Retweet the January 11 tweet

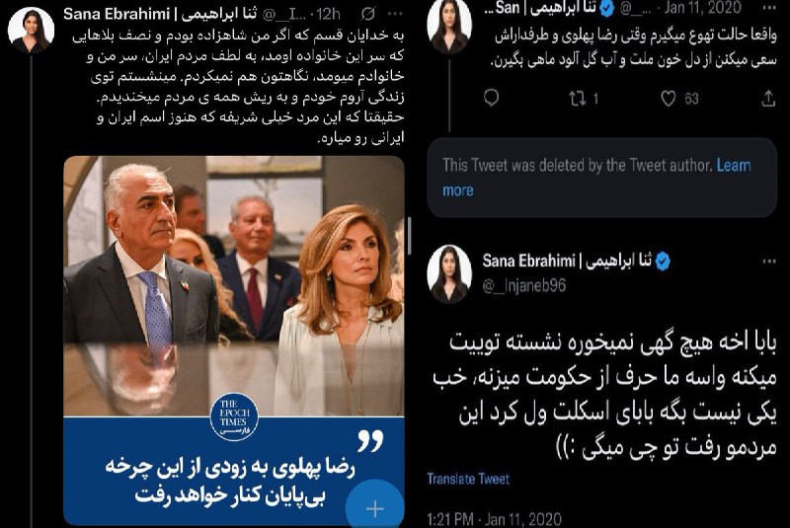[578, 98]
